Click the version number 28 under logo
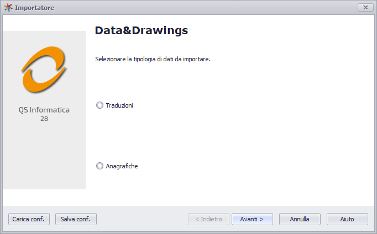This screenshot has width=377, height=234. (x=44, y=119)
